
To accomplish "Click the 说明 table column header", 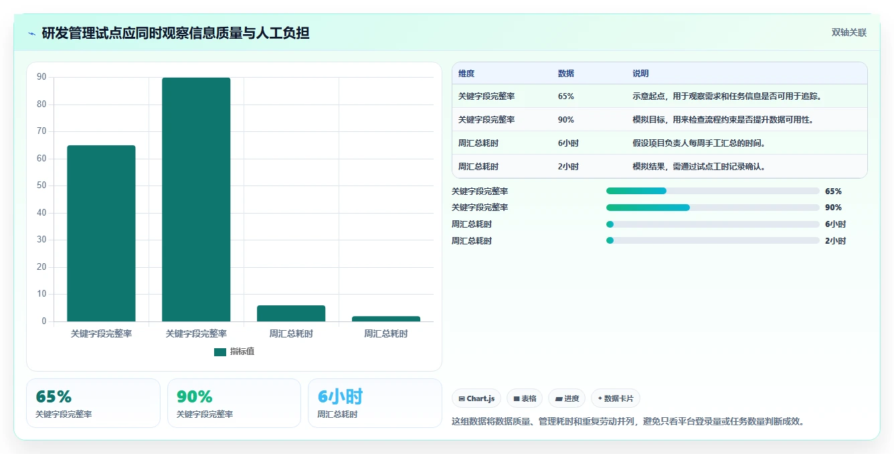I will [x=641, y=74].
